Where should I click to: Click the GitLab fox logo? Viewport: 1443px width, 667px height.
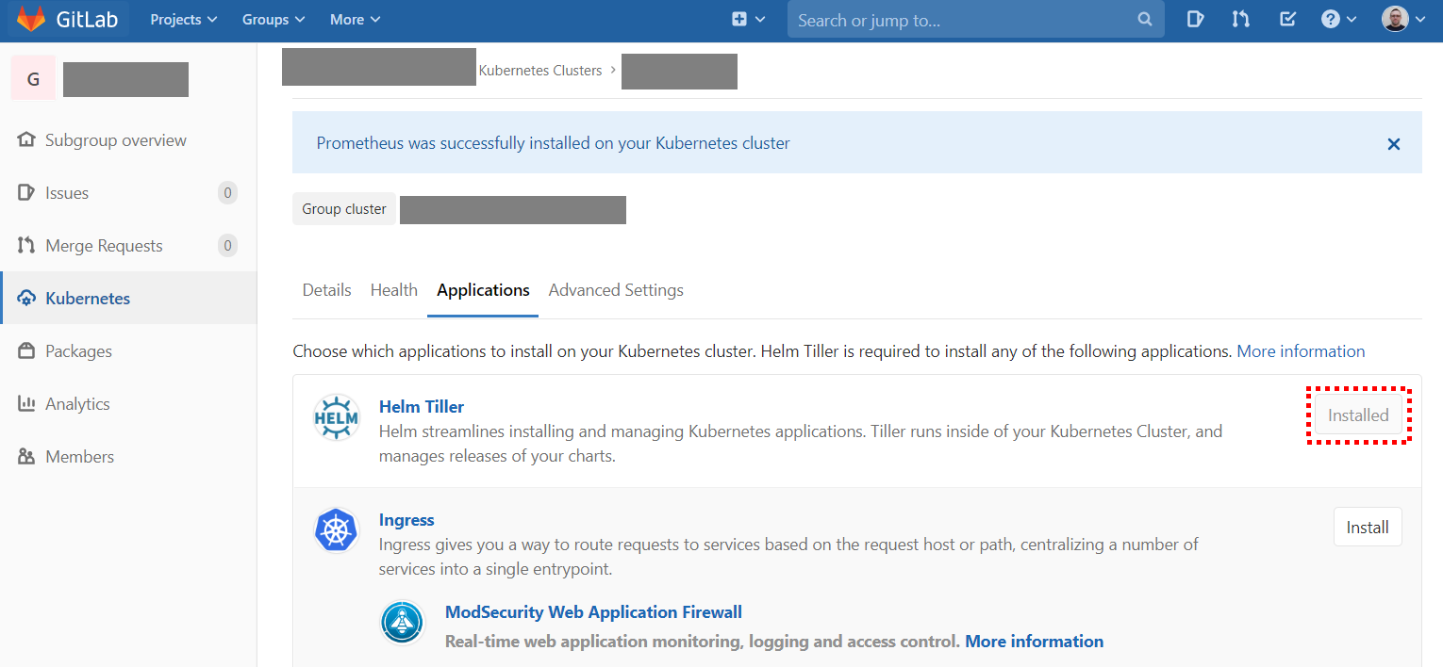(32, 19)
